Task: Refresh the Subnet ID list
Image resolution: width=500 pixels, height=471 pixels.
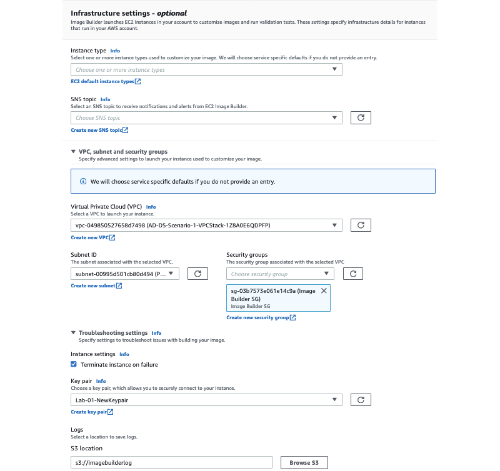Action: click(x=197, y=273)
